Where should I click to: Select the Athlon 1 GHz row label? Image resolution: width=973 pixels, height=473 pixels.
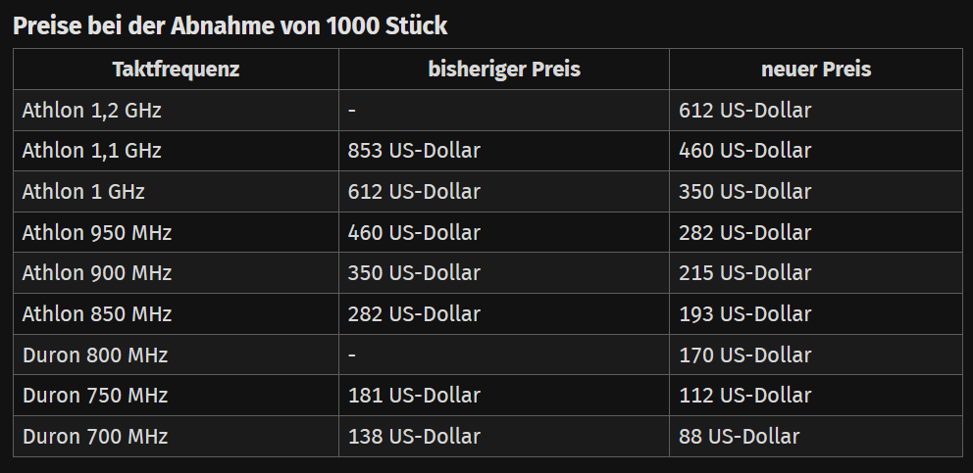pyautogui.click(x=83, y=192)
